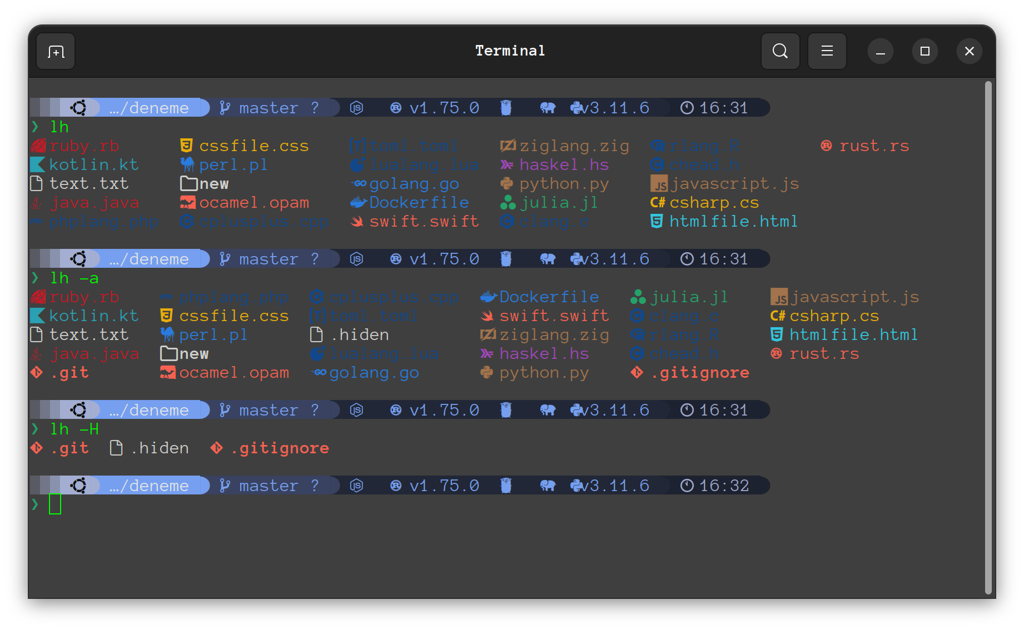Close the Terminal window
1024x630 pixels.
pyautogui.click(x=969, y=51)
